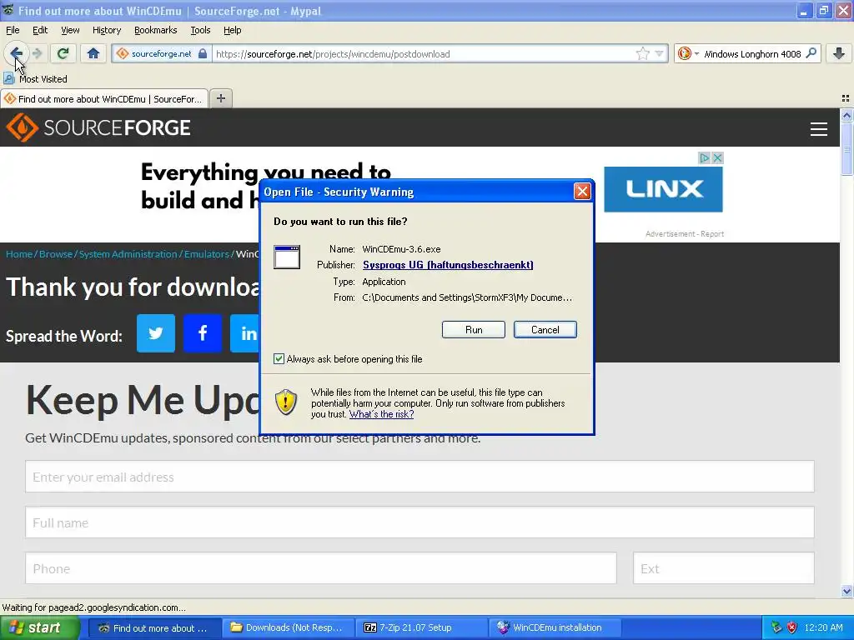Switch to 7-Zip 21.07 Setup taskbar item
Screen dimensions: 854x640
click(x=420, y=628)
